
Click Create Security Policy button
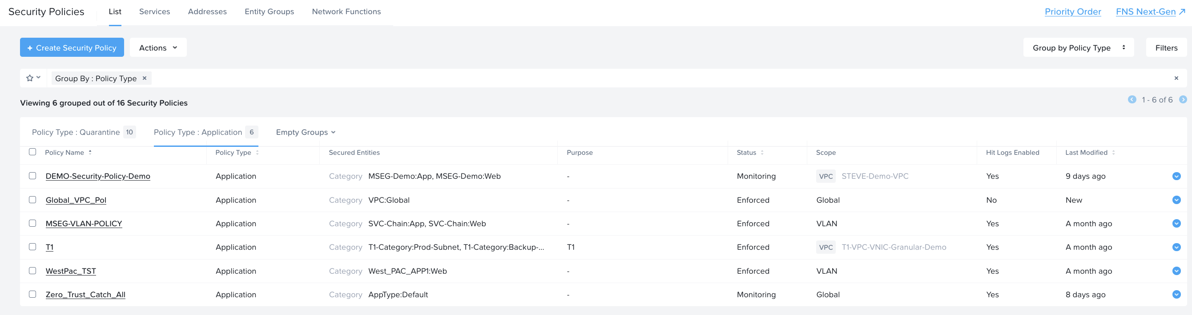point(72,47)
